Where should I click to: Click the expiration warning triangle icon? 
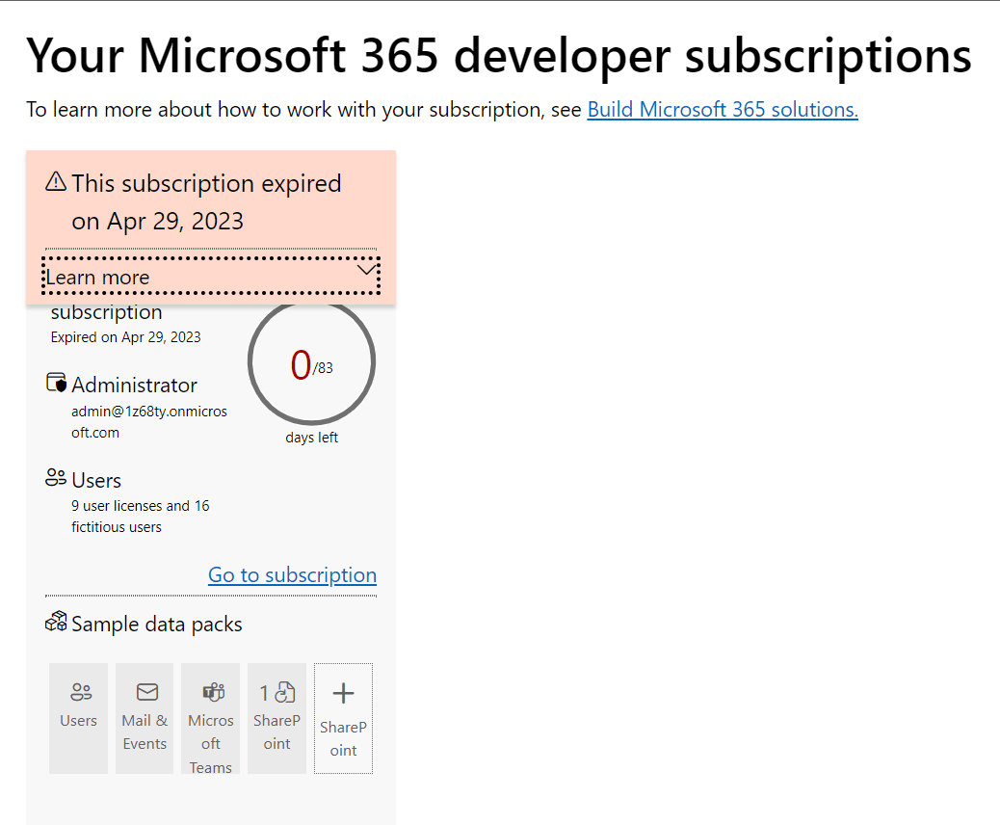click(x=56, y=182)
